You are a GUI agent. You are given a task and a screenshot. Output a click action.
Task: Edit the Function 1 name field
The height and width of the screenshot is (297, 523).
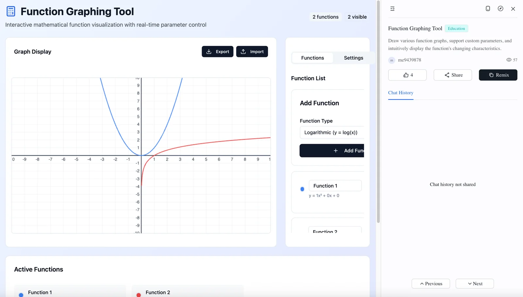[335, 186]
